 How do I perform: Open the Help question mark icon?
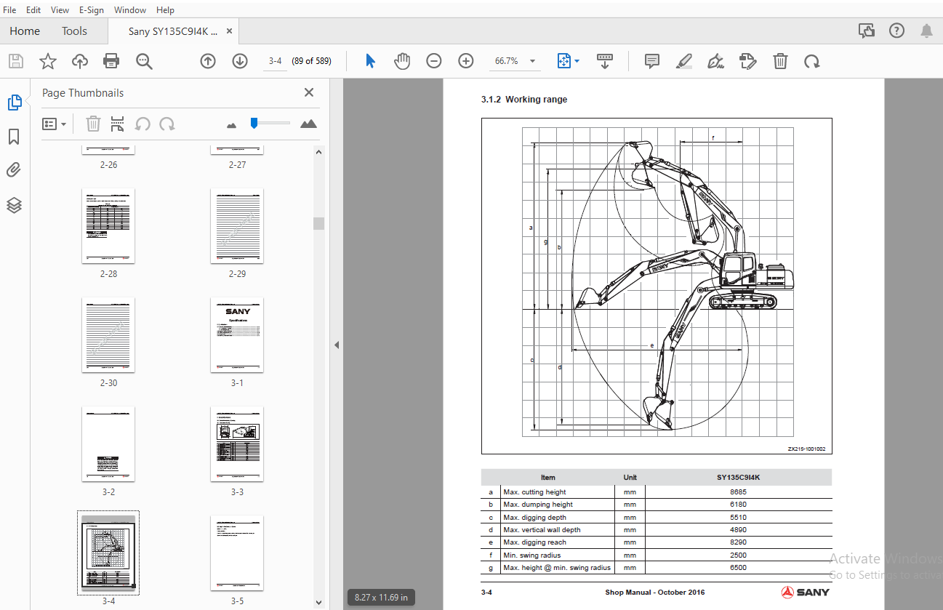coord(896,31)
